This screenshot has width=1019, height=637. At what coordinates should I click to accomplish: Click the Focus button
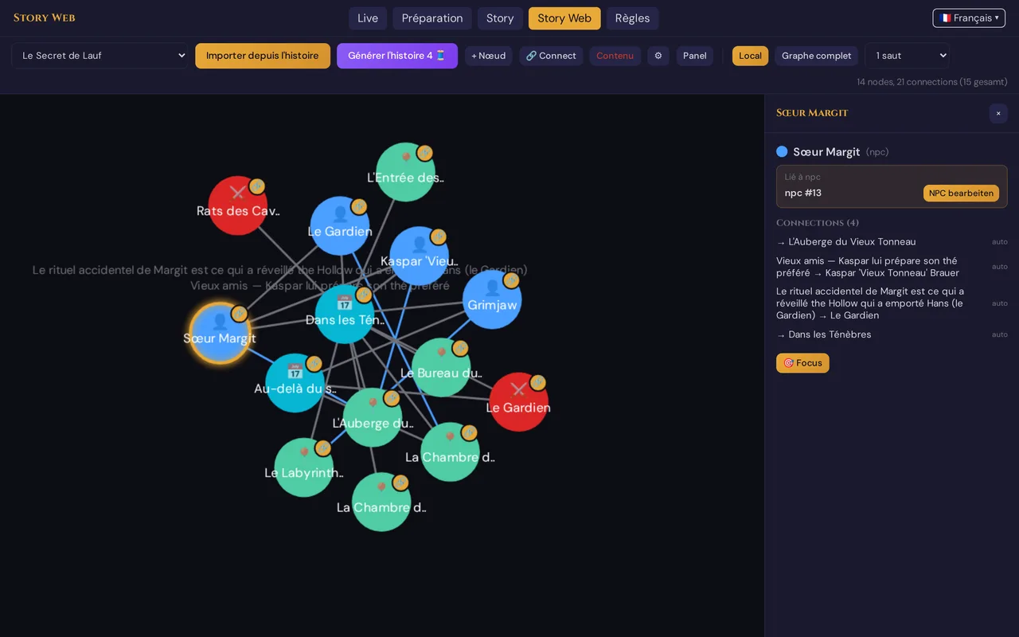pyautogui.click(x=802, y=363)
